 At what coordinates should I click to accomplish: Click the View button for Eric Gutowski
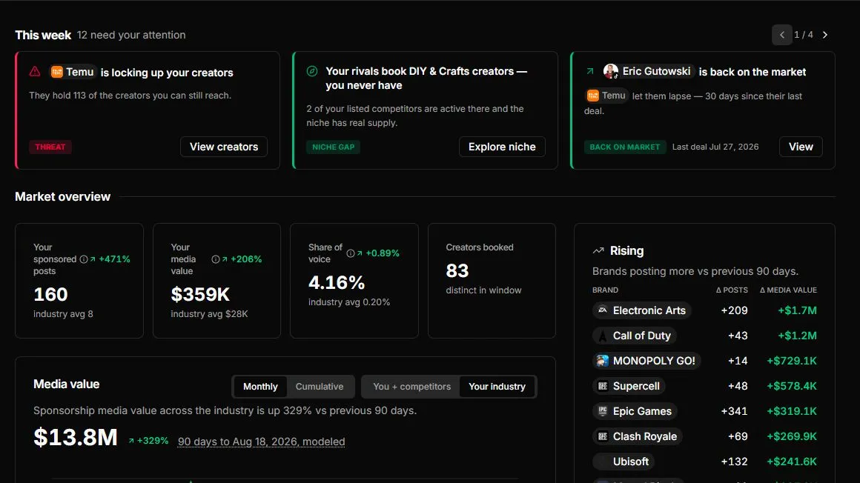(x=801, y=147)
